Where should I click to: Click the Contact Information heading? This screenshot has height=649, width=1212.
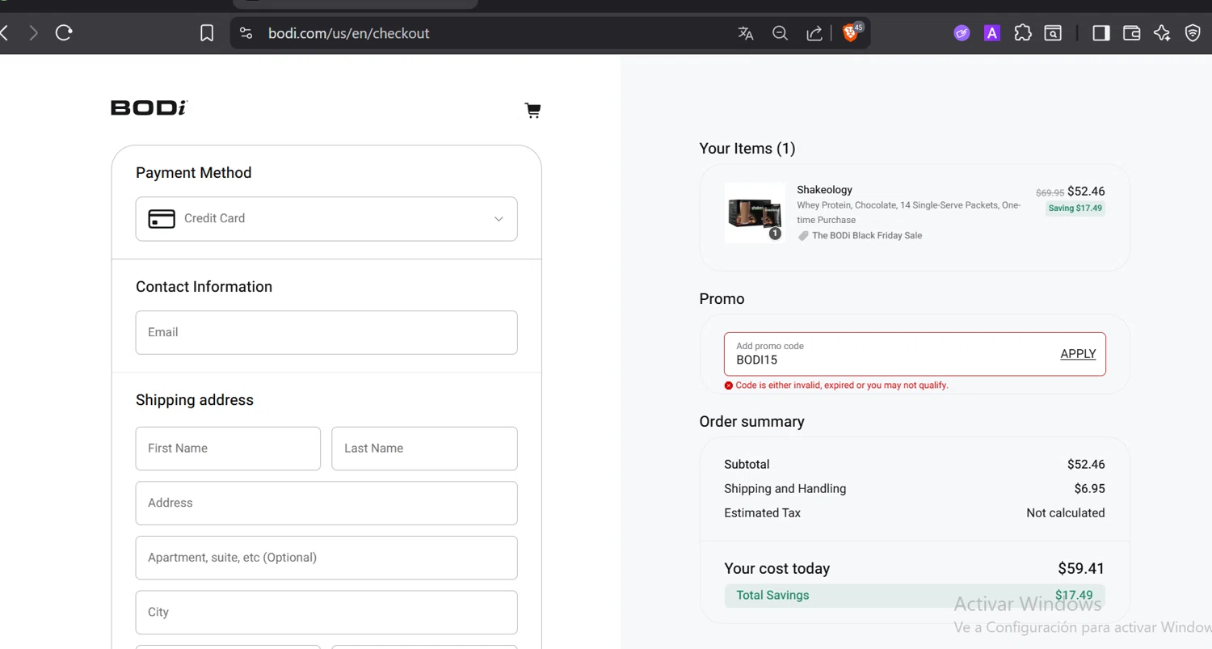[x=204, y=287]
